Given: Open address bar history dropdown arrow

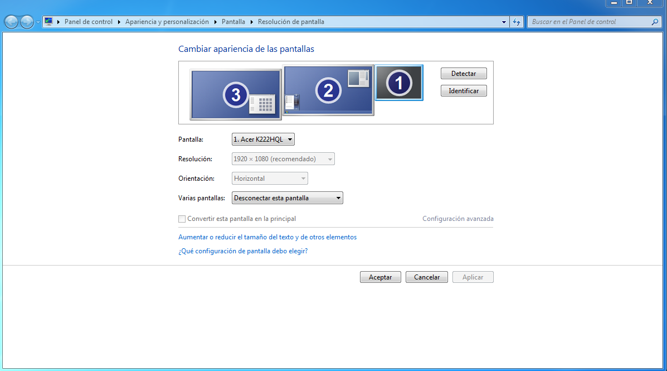Looking at the screenshot, I should point(504,22).
